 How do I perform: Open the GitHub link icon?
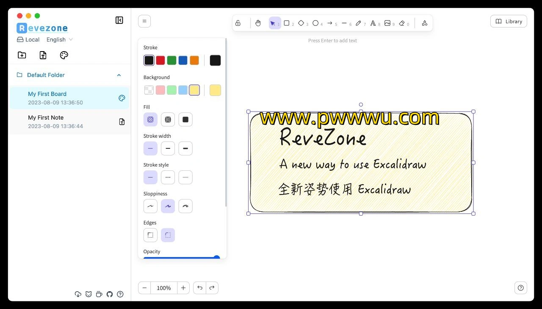pyautogui.click(x=110, y=294)
